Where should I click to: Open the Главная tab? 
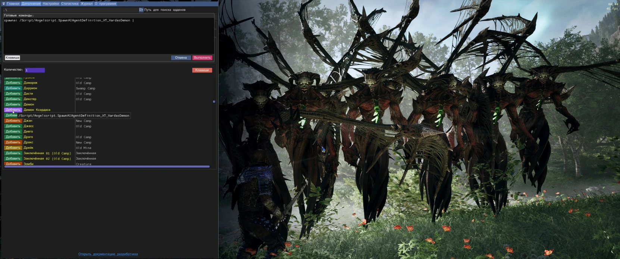13,4
